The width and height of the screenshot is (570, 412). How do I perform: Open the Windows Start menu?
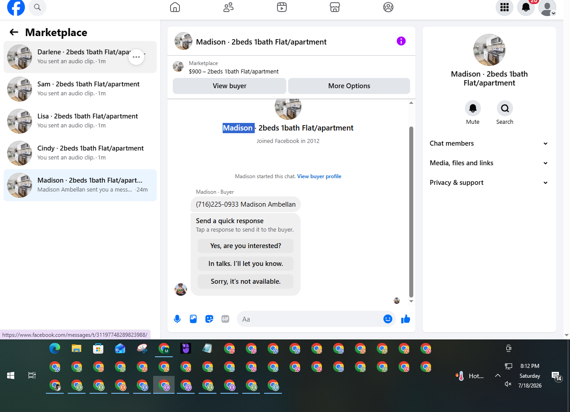tap(11, 375)
